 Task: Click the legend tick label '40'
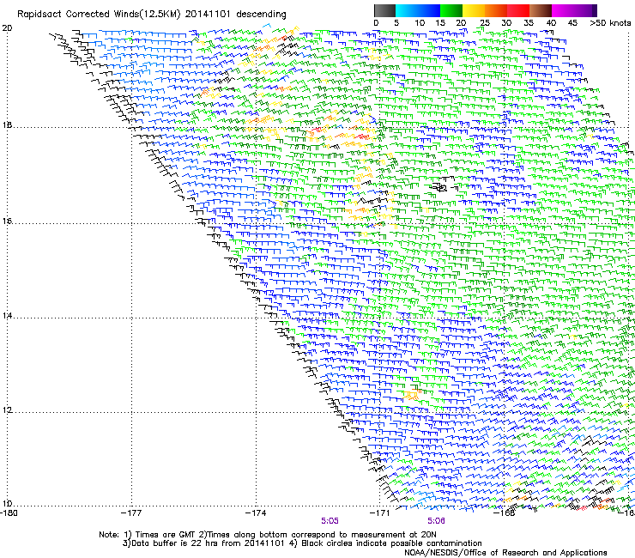coord(551,23)
